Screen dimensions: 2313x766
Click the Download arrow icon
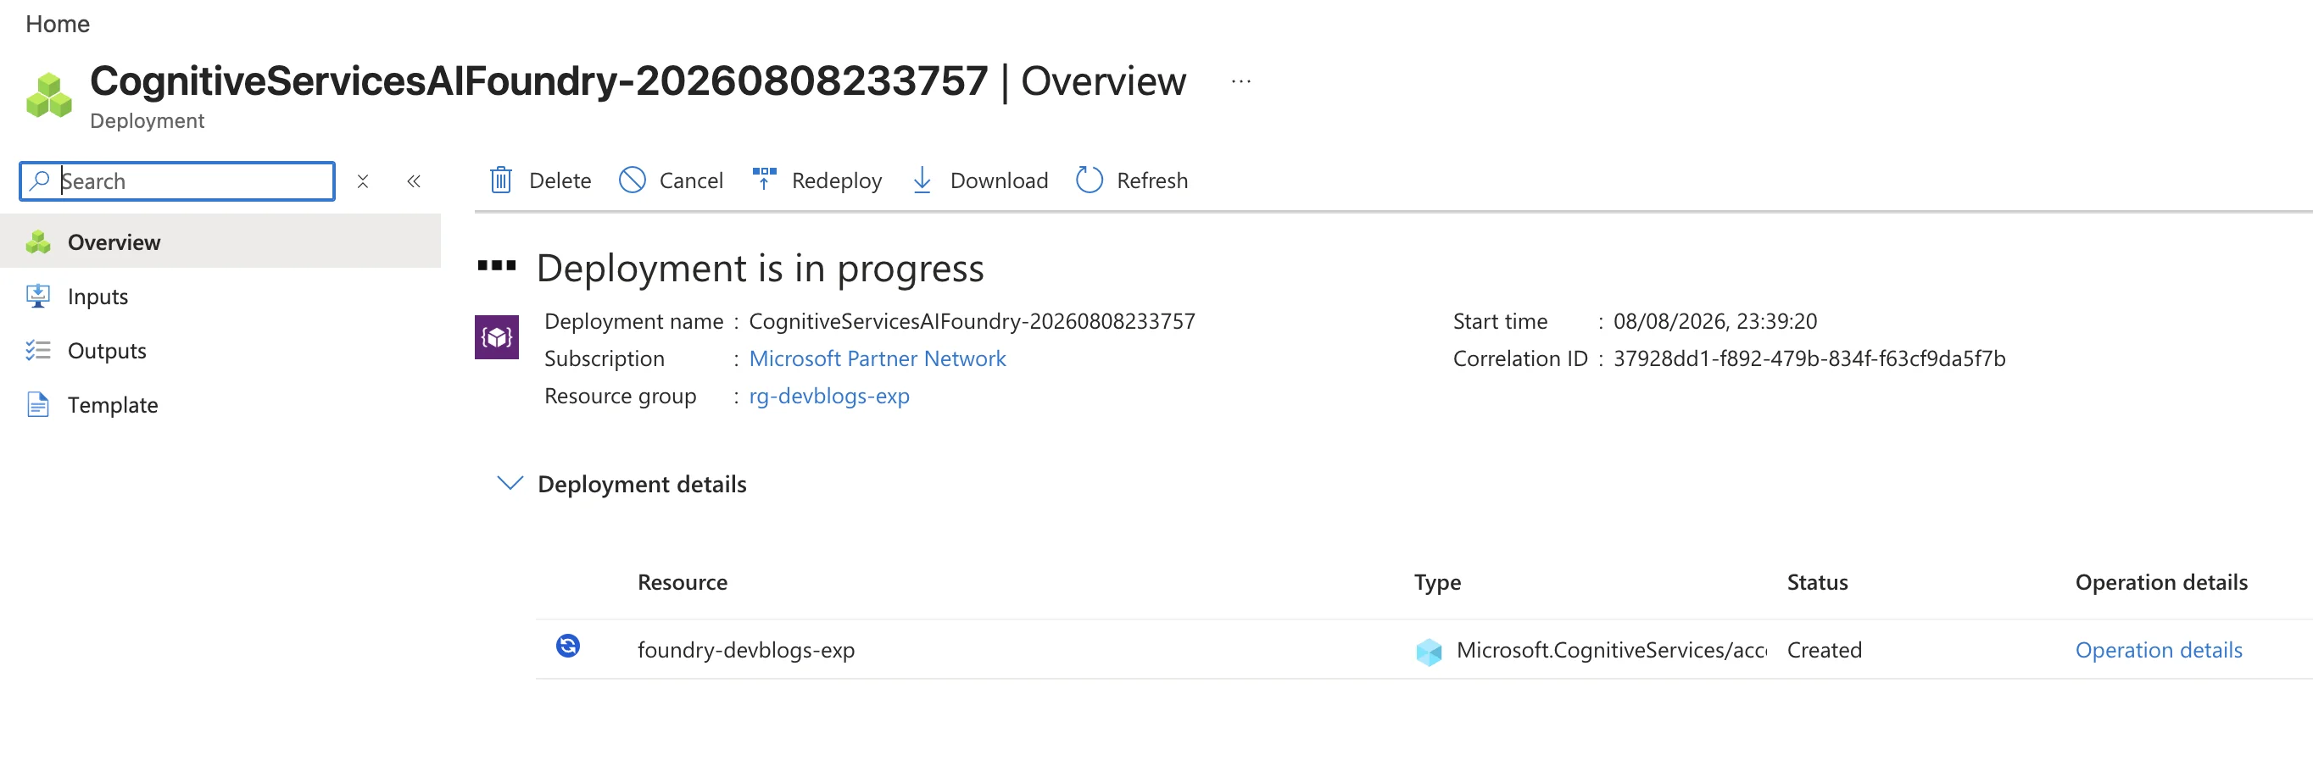coord(922,180)
